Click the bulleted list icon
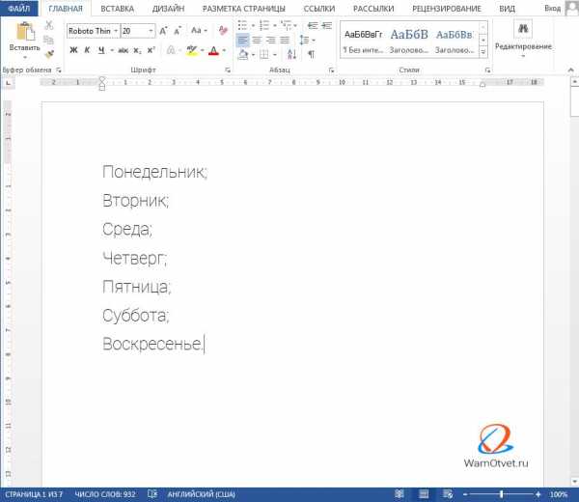Screen dimensions: 579x502 point(242,25)
